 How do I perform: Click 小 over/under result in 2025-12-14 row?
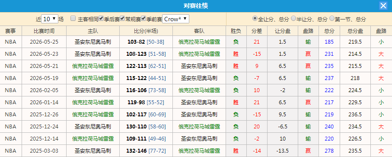click(x=381, y=139)
